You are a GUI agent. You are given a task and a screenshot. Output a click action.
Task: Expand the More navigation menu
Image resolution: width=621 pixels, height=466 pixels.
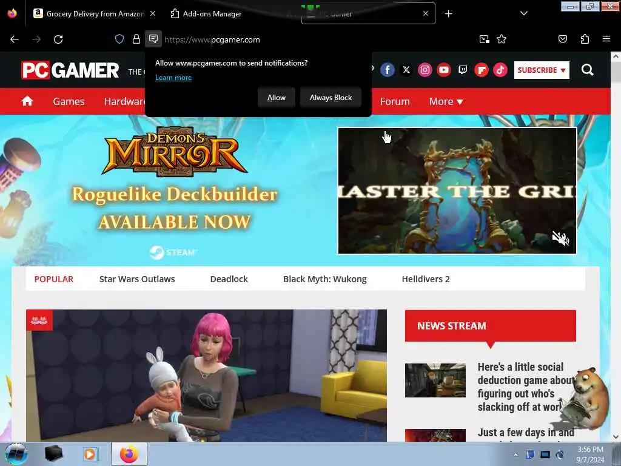(x=446, y=101)
